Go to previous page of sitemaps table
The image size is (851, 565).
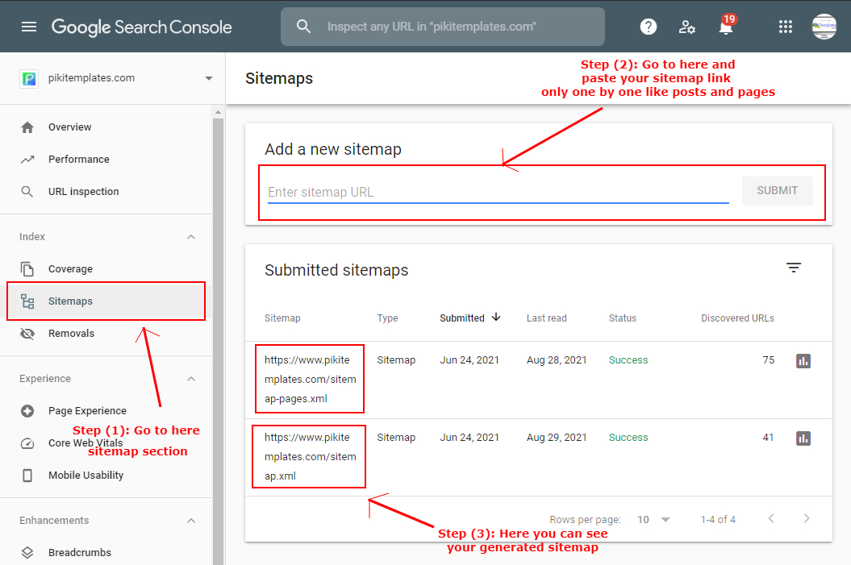tap(771, 518)
